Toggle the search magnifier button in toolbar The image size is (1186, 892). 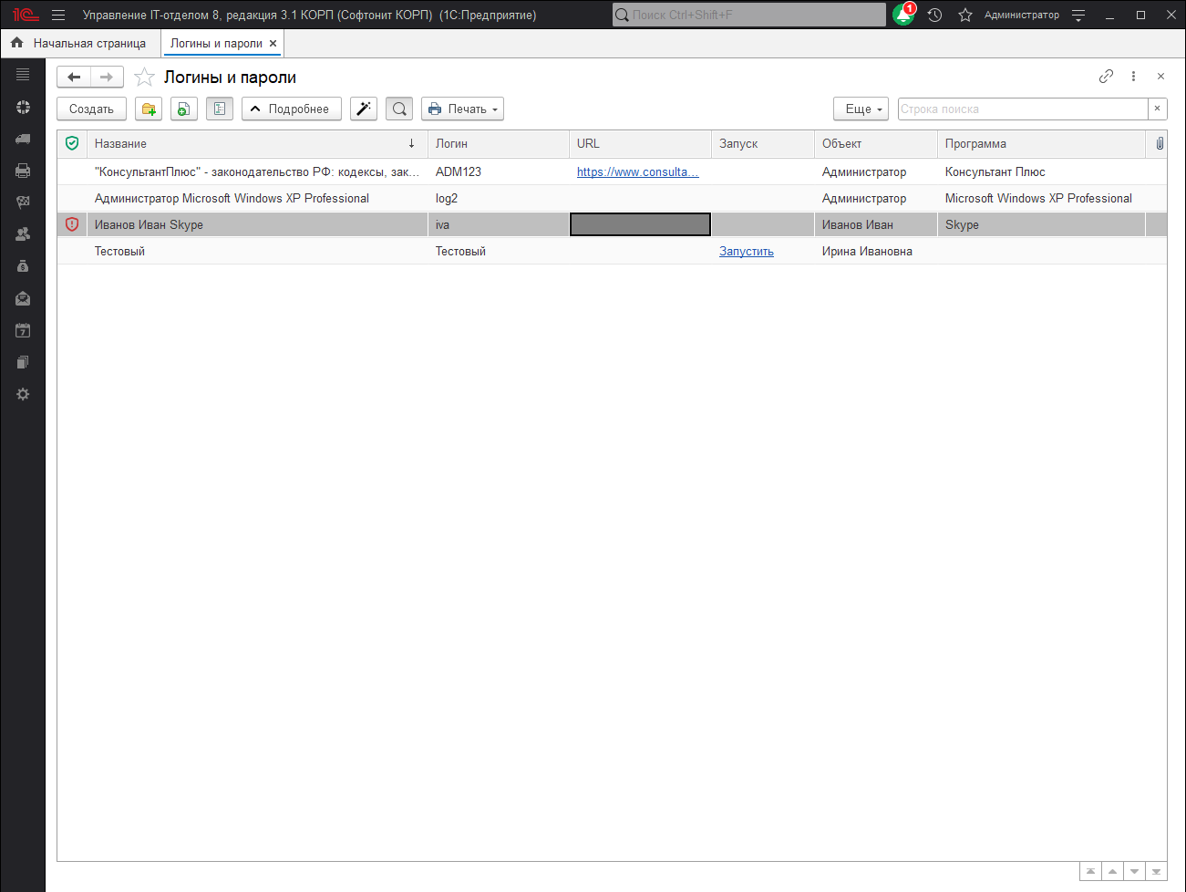pos(399,109)
